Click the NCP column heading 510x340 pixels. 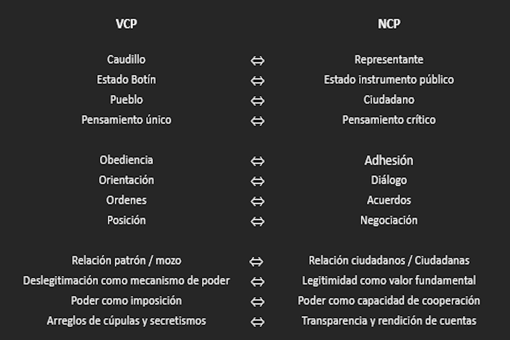389,24
